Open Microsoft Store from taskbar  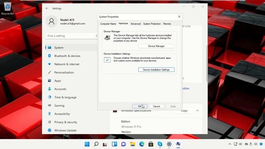(x=151, y=144)
